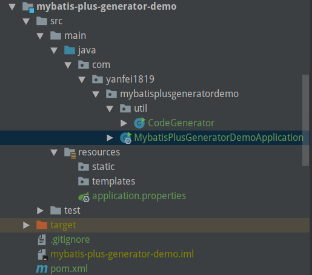Viewport: 312px width, 275px height.
Task: Collapse the util package arrow
Action: click(110, 109)
